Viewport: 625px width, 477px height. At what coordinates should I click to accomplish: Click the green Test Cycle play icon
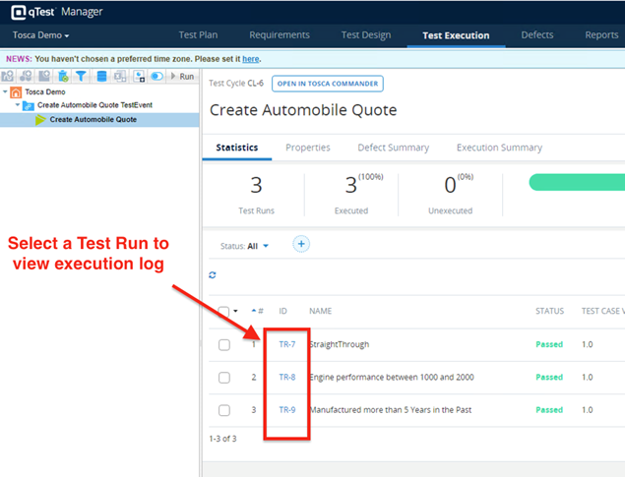40,120
